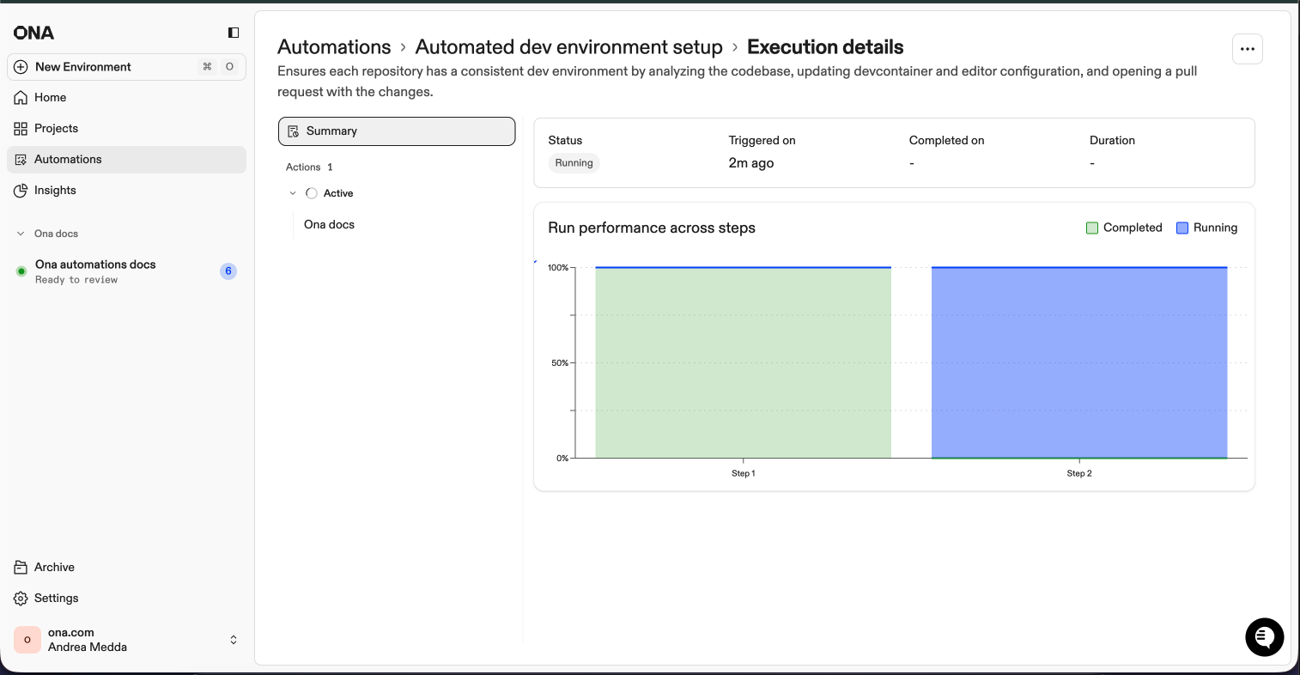Open the Andrea Medda account switcher
1300x675 pixels.
coord(233,639)
